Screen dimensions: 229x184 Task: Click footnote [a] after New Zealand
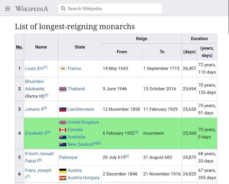[99, 143]
